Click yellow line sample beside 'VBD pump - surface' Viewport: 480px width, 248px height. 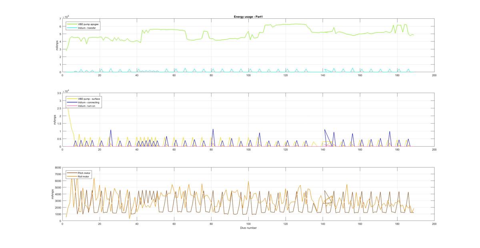(x=72, y=98)
